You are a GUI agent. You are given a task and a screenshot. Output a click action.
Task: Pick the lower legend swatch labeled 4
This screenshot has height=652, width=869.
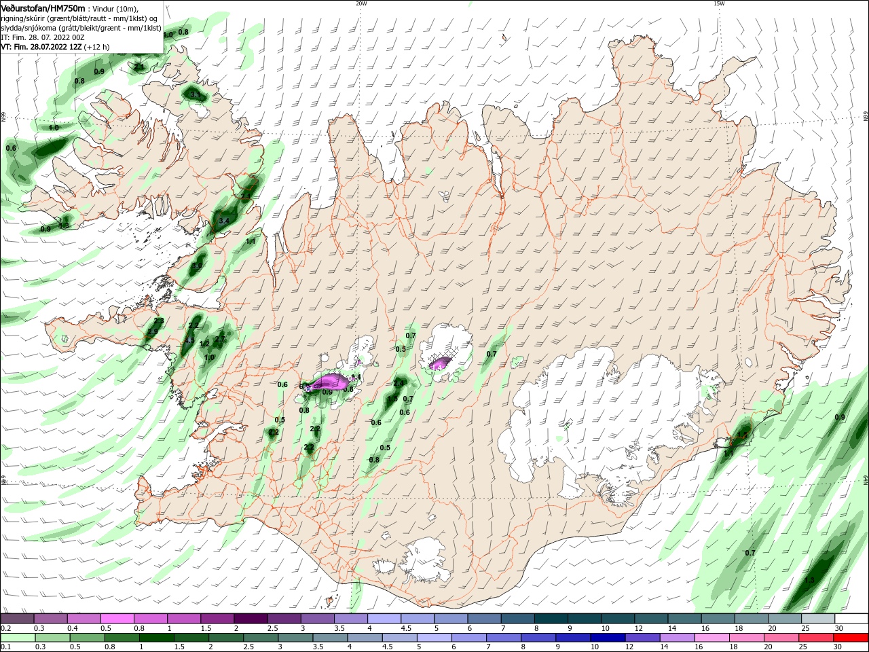(x=365, y=638)
